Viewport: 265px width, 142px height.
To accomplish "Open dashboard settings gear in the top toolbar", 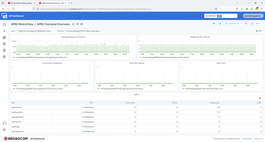I will (x=214, y=24).
